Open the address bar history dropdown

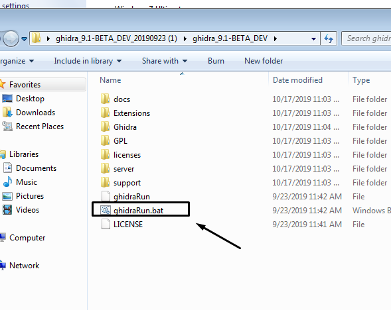[314, 38]
